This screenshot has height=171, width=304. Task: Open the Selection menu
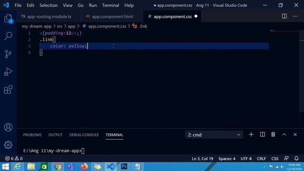[48, 5]
